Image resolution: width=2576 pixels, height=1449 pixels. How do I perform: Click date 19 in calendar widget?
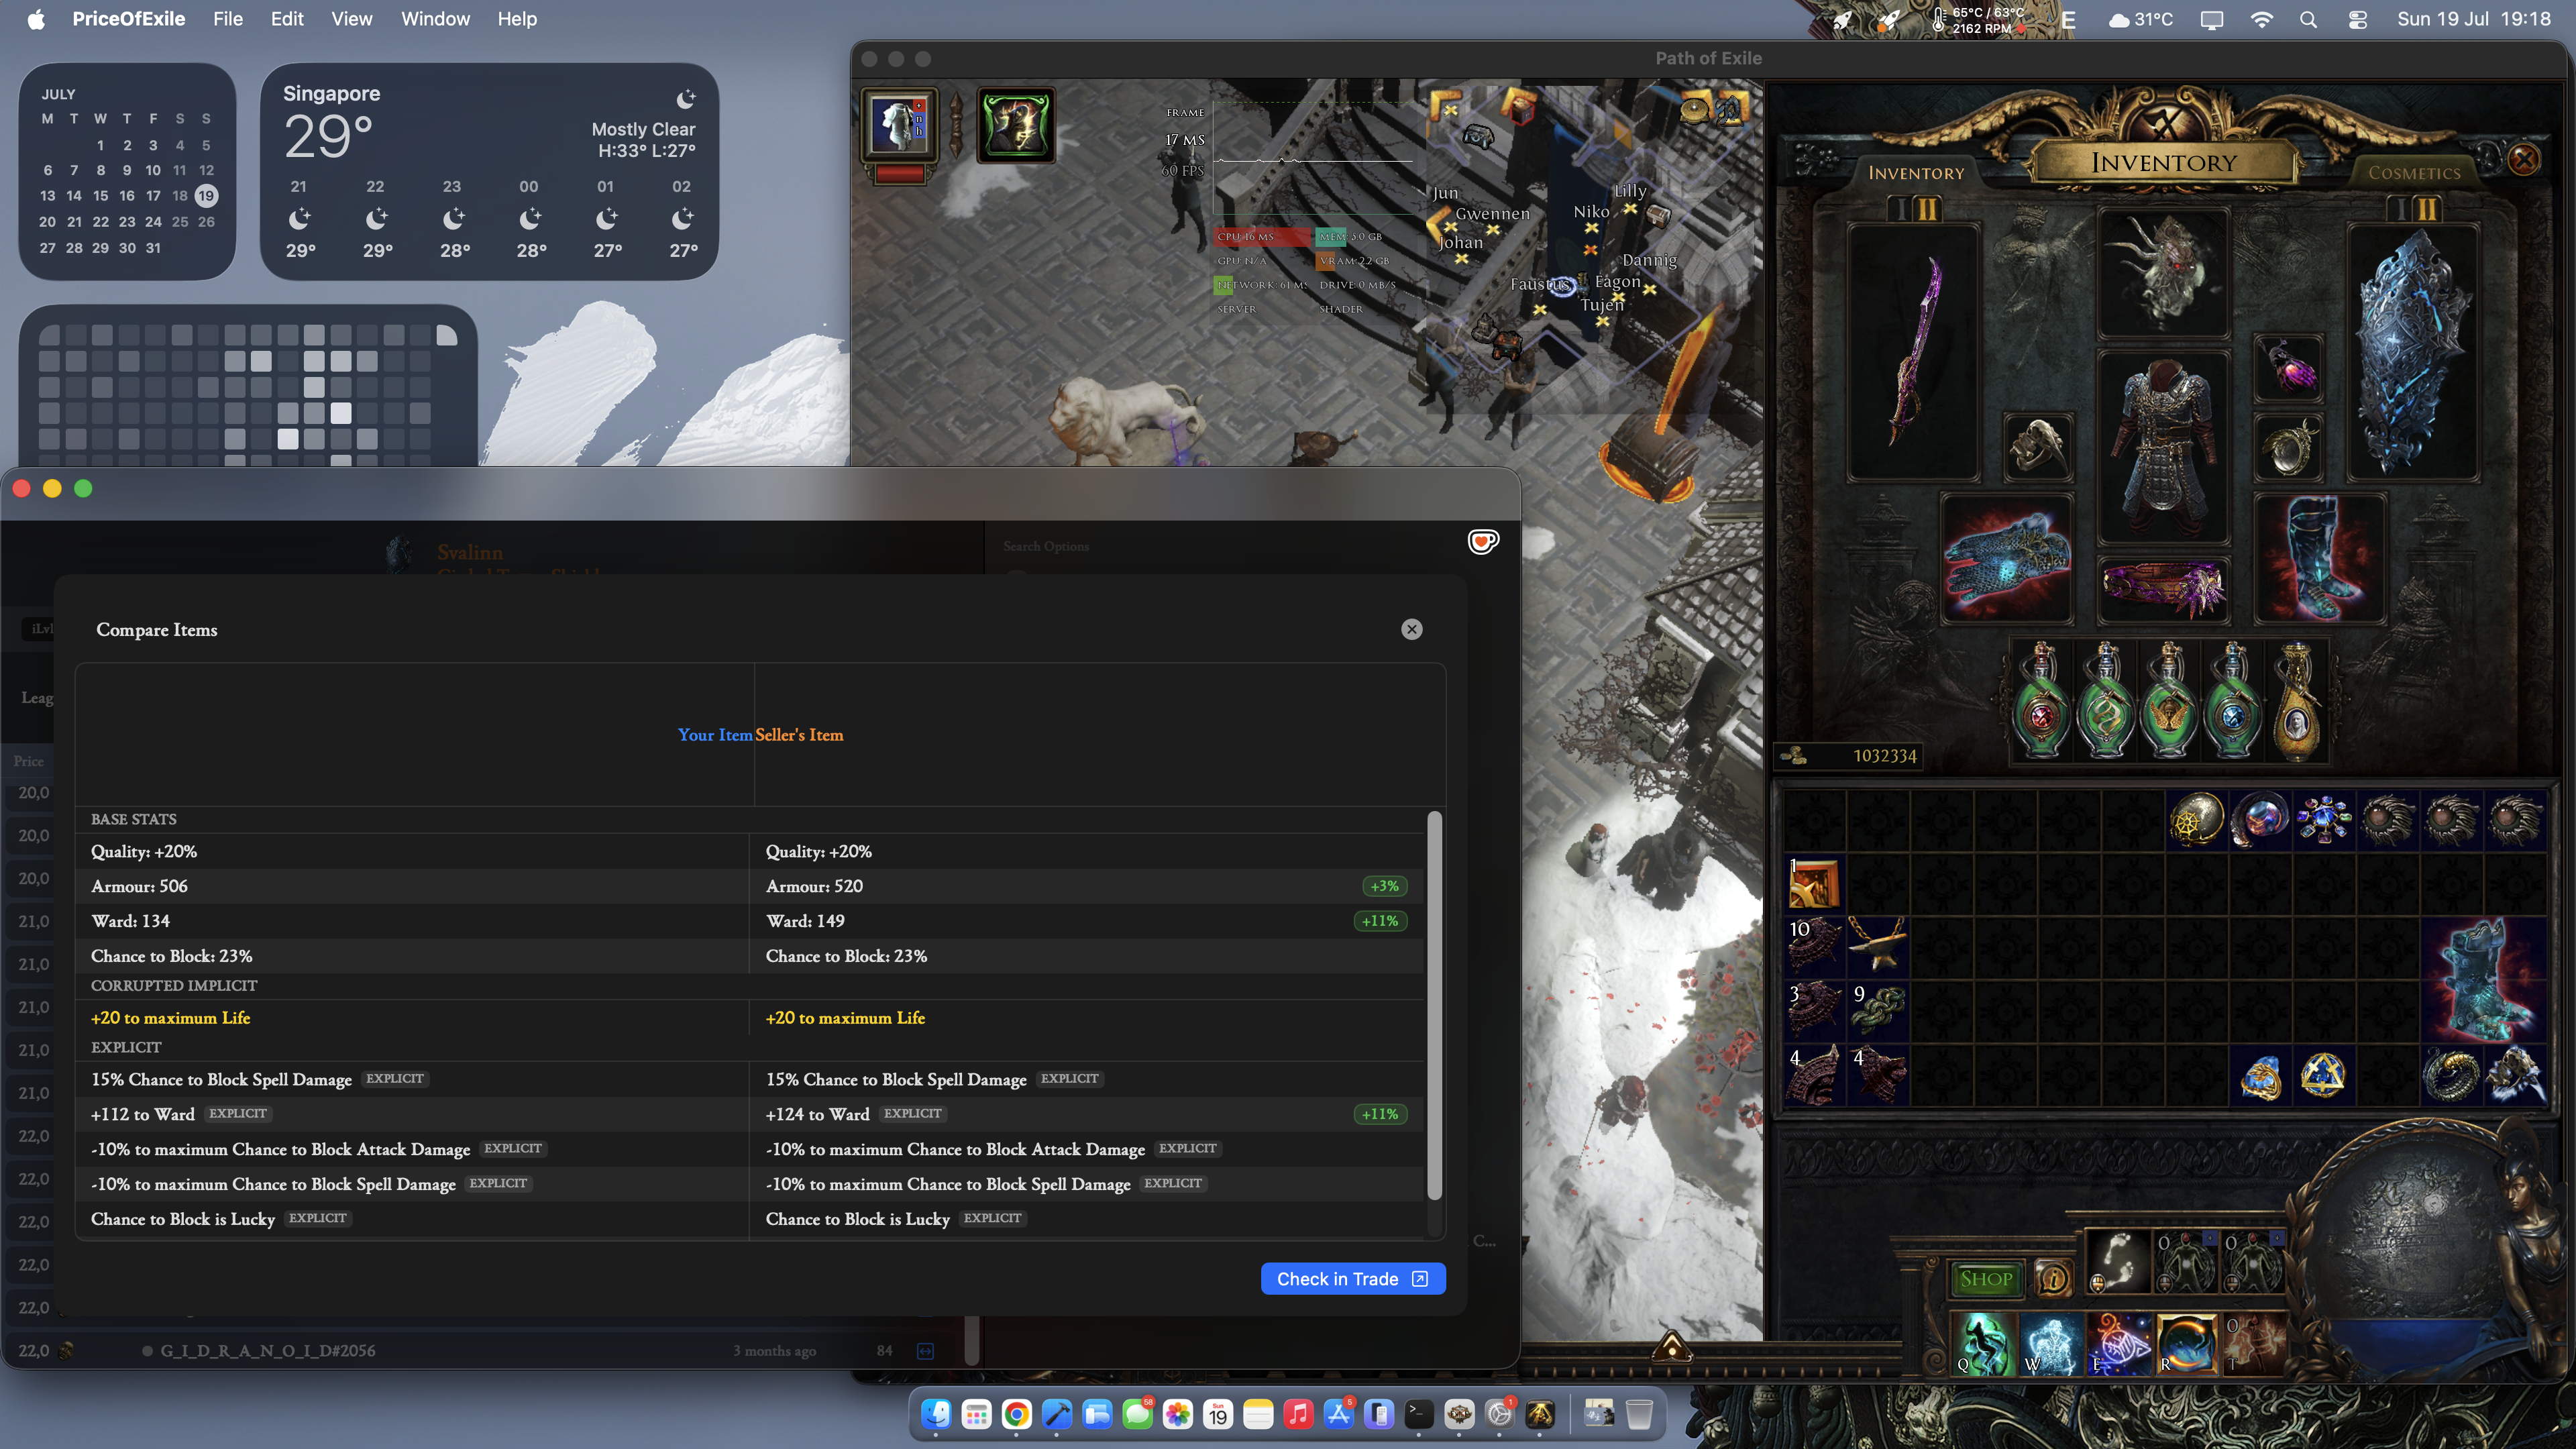click(x=206, y=196)
